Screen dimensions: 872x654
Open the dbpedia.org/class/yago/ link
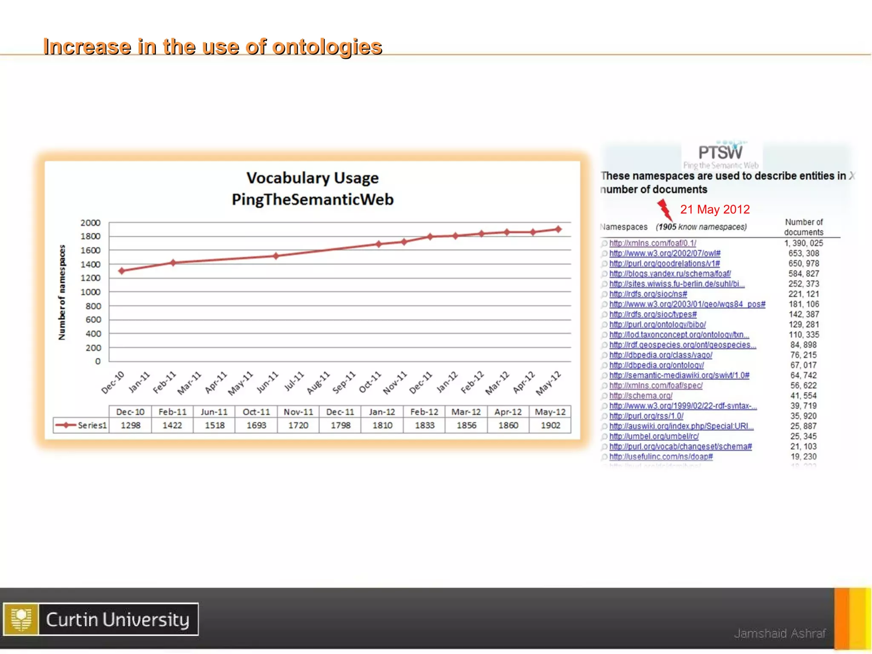click(660, 355)
